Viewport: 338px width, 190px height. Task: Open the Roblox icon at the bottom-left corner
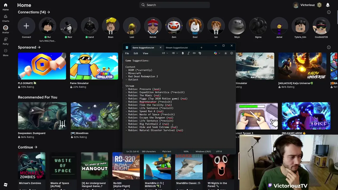(6, 185)
